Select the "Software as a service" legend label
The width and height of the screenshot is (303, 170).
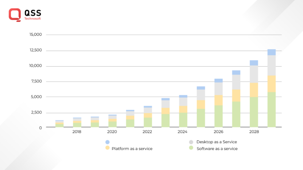pyautogui.click(x=217, y=148)
